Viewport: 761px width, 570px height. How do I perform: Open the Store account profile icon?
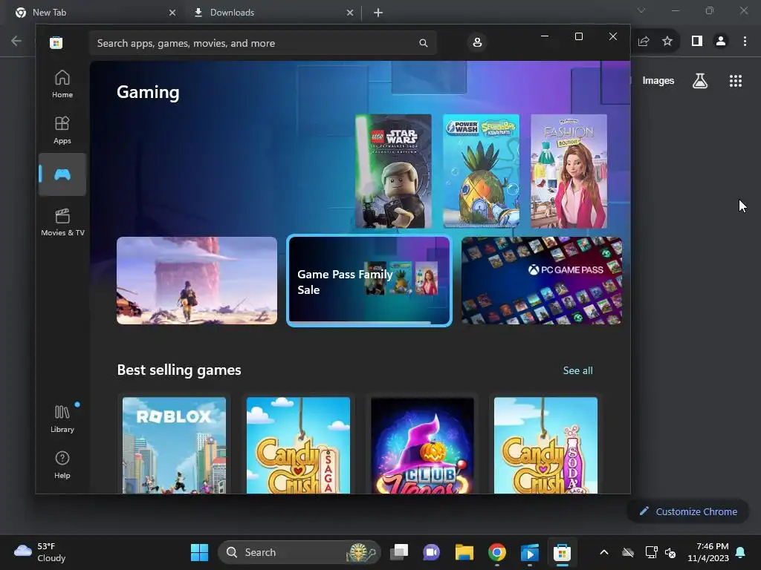pyautogui.click(x=477, y=42)
